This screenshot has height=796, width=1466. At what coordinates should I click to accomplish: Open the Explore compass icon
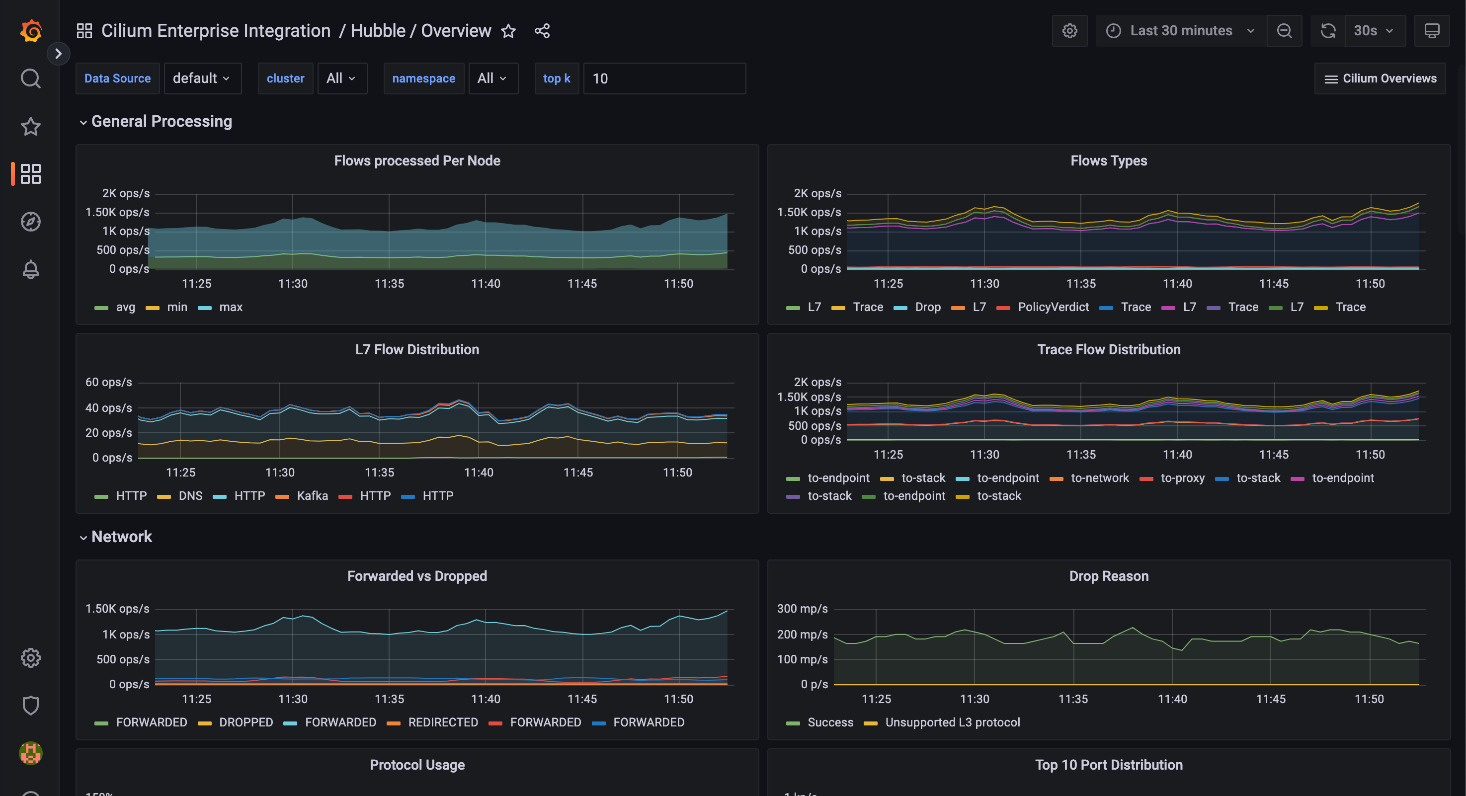[31, 221]
